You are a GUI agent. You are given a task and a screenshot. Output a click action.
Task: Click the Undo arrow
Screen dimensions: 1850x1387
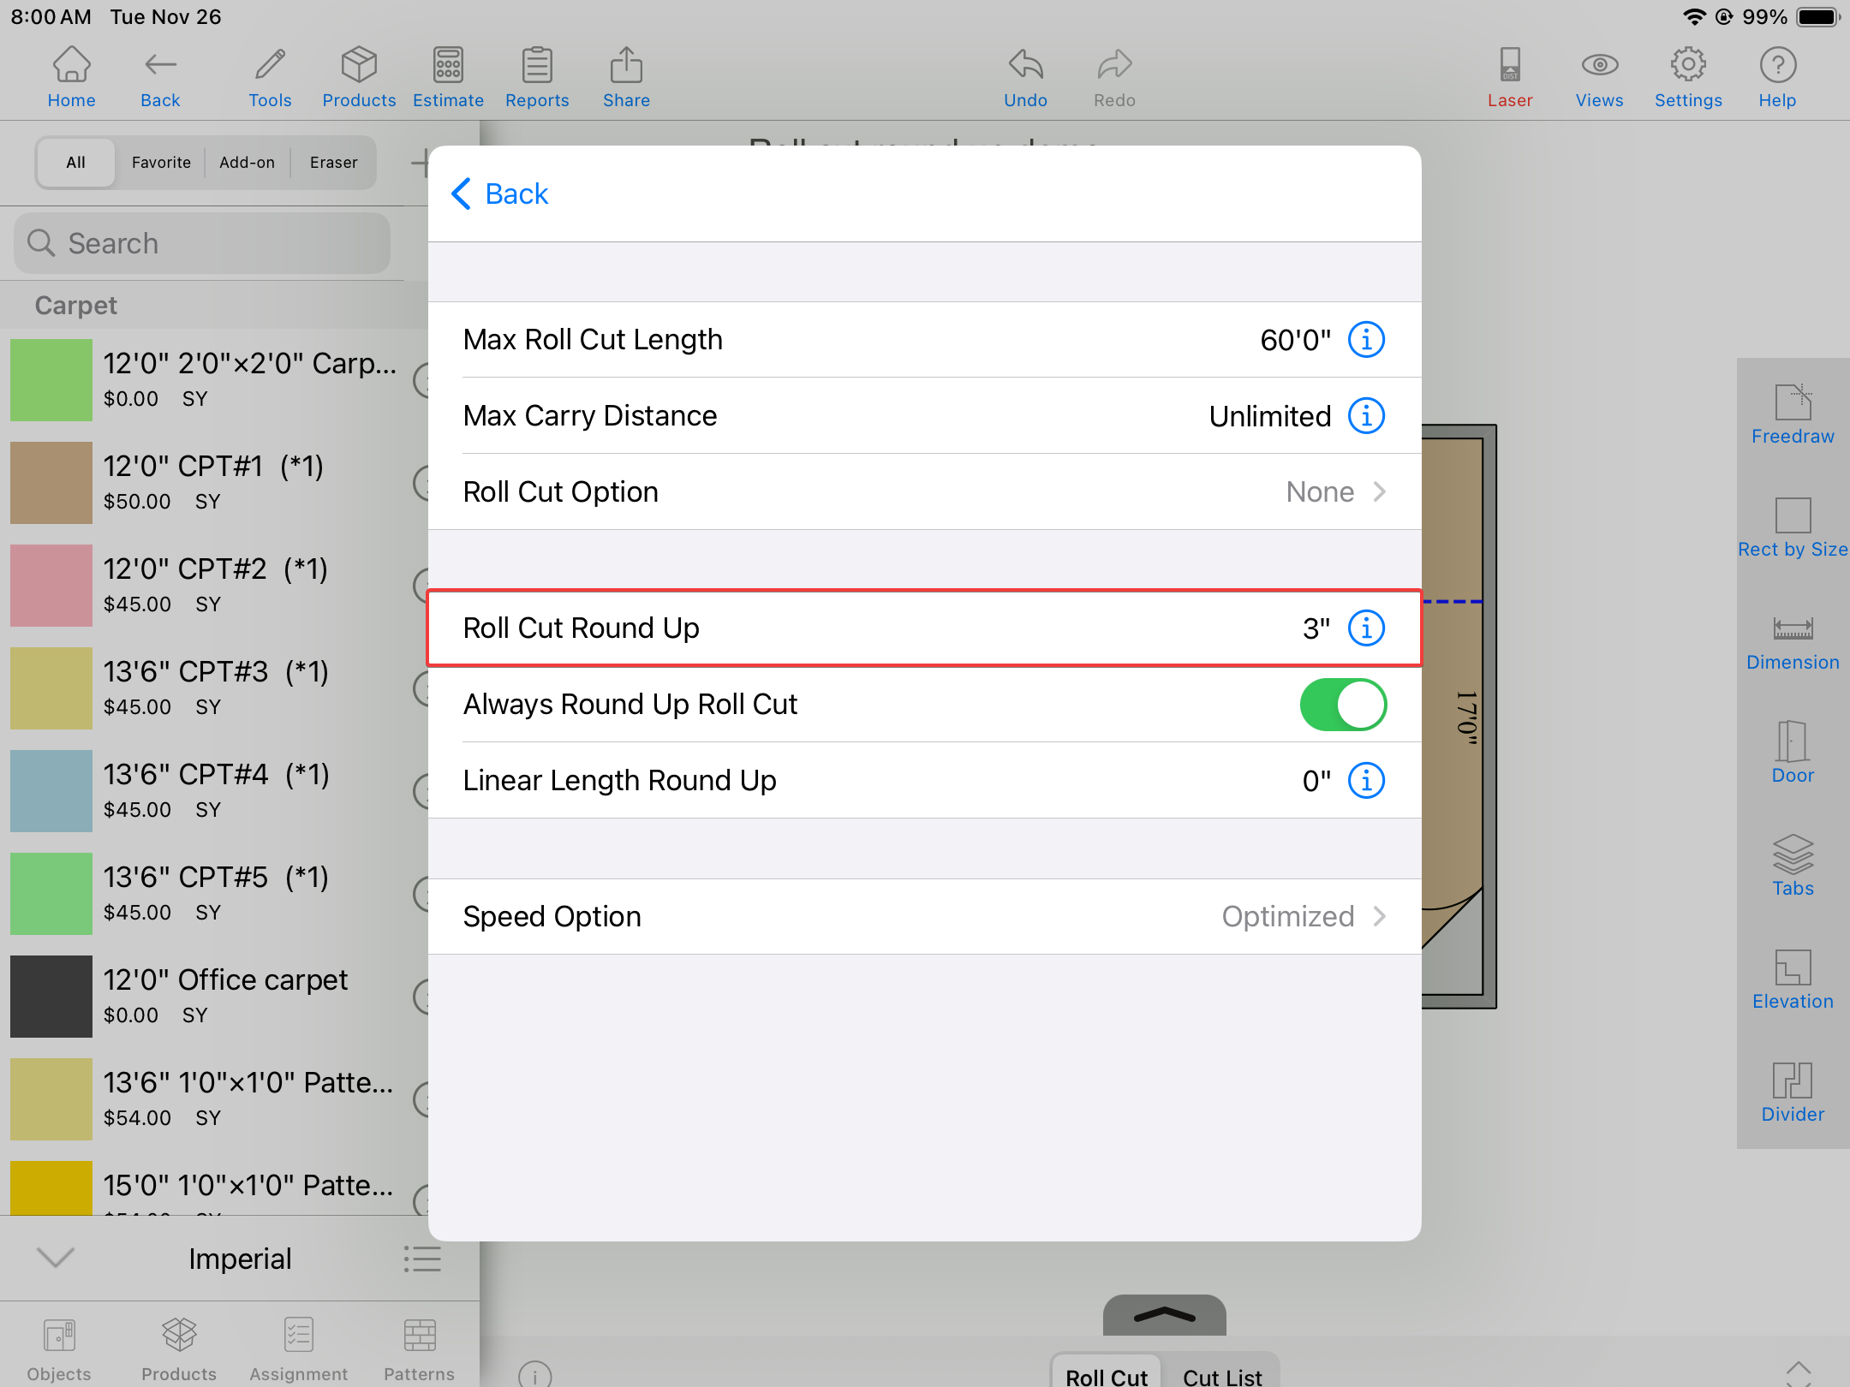pyautogui.click(x=1025, y=78)
